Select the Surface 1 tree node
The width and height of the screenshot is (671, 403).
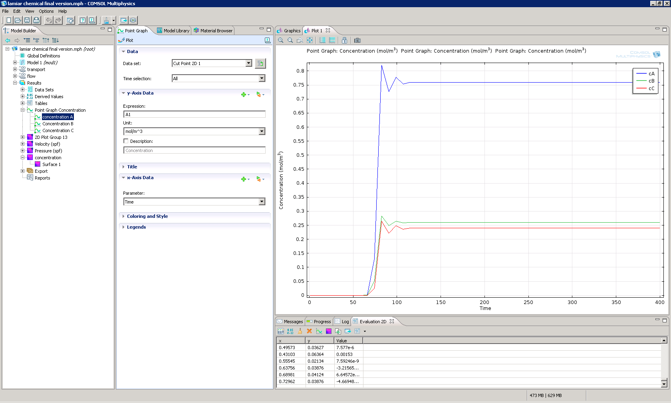(x=51, y=164)
